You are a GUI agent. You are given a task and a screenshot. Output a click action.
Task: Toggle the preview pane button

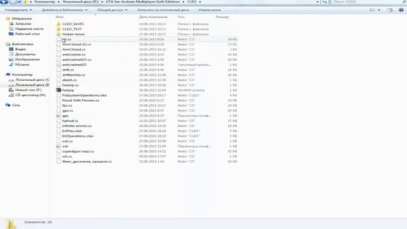(390, 10)
